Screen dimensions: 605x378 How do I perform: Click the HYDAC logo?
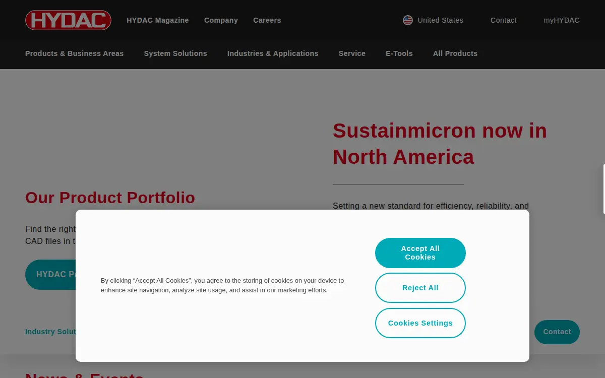click(68, 20)
